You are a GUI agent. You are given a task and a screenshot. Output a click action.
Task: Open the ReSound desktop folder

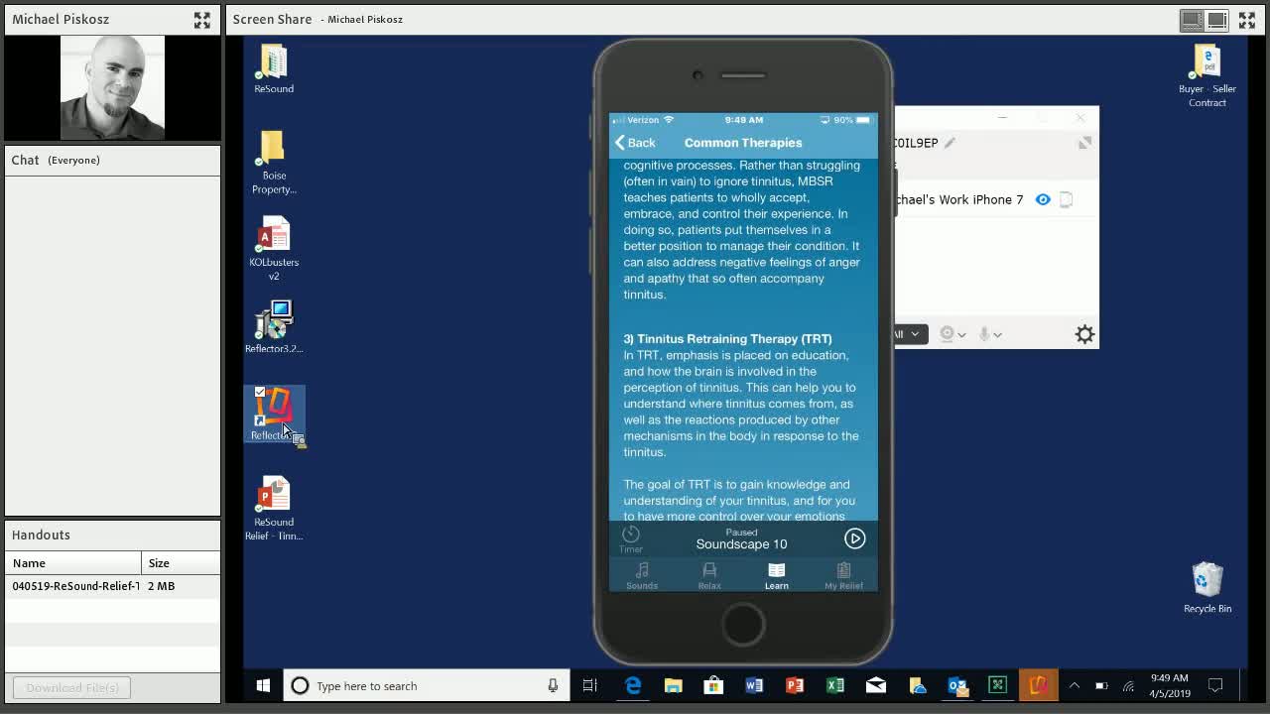(273, 69)
